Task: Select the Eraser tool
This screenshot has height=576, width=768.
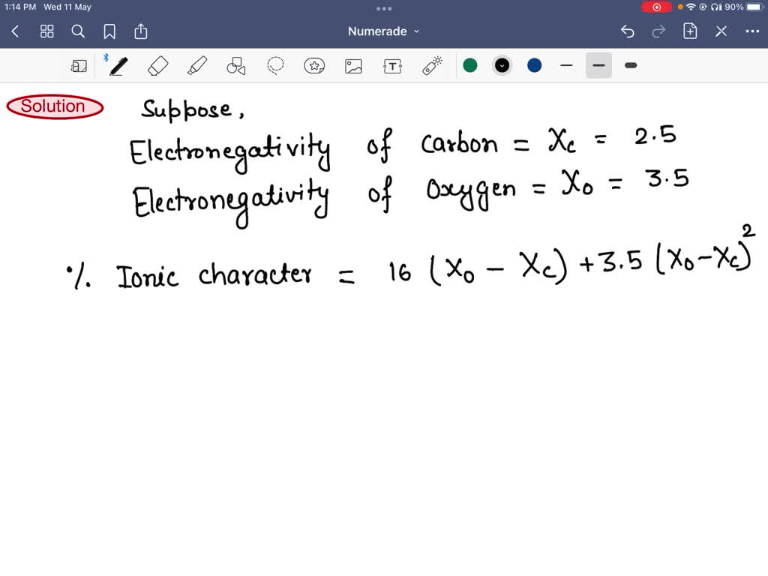Action: [x=157, y=65]
